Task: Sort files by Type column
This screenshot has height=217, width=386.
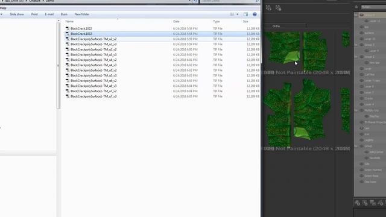Action: 217,22
